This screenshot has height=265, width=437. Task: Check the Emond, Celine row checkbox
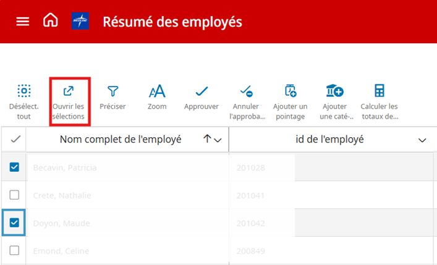click(x=15, y=251)
